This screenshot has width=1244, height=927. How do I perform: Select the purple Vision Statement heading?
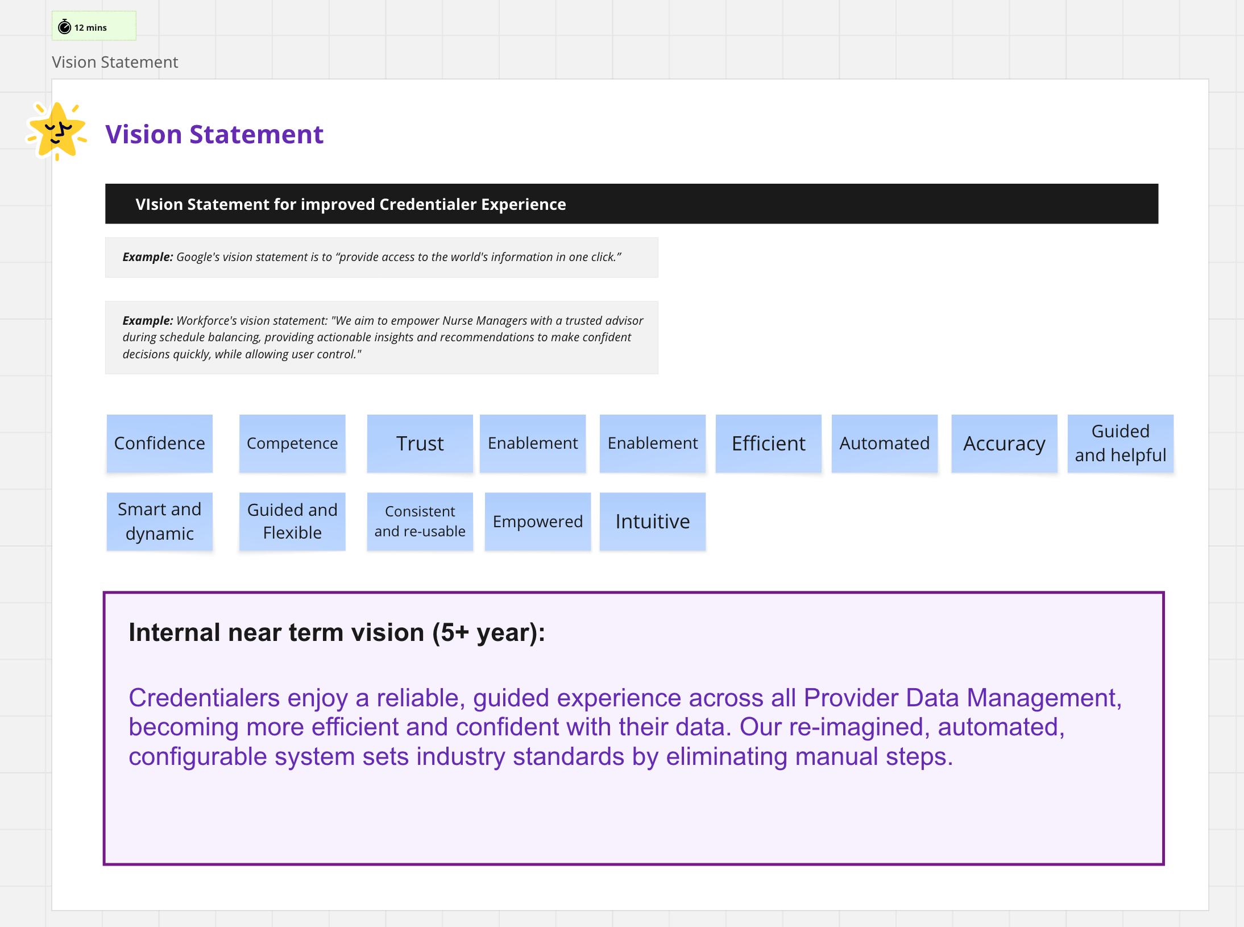pos(214,135)
